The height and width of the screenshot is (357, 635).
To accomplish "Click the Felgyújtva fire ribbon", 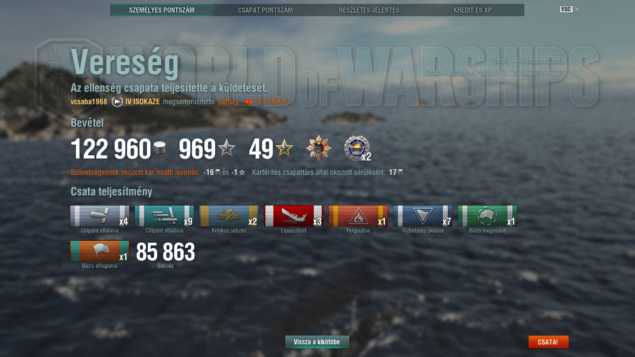I will click(358, 216).
